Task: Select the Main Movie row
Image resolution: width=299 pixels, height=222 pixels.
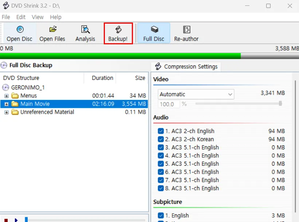Action: coord(74,104)
